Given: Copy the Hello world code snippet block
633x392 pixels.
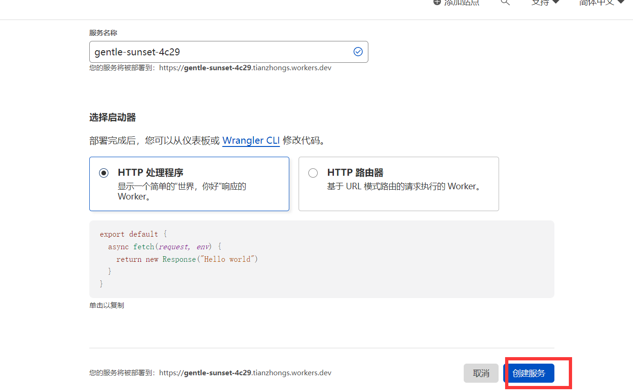Looking at the screenshot, I should (321, 259).
